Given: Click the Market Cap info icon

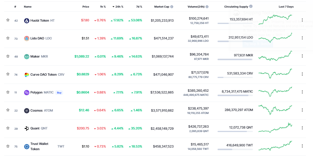Looking at the screenshot, I should [172, 7].
